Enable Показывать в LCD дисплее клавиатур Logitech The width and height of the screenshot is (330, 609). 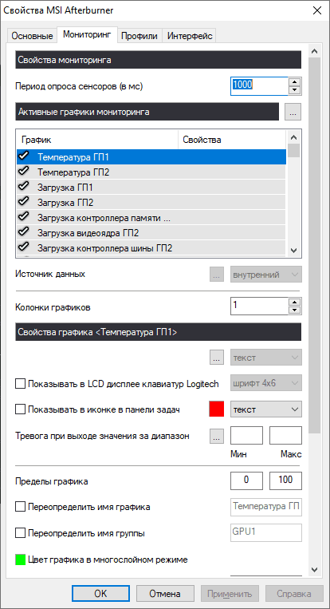point(20,384)
